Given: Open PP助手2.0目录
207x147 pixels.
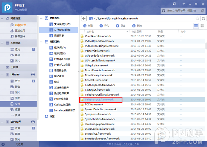Looking at the screenshot, I should (60, 65).
